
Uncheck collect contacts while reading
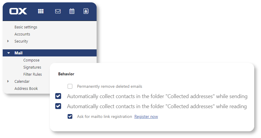[58, 106]
